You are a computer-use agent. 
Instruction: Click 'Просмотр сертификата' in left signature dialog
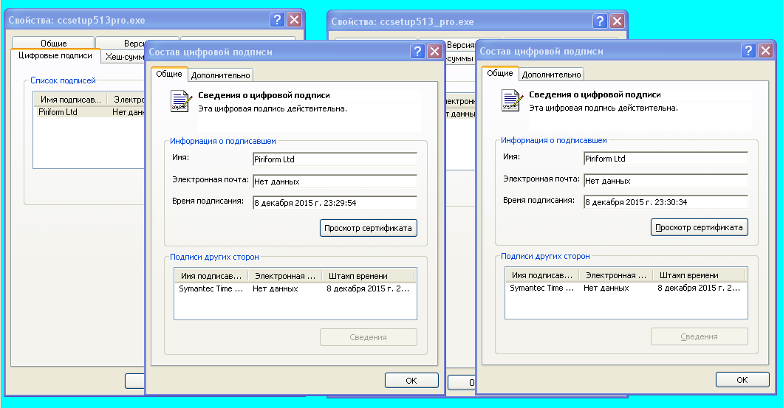click(x=368, y=228)
